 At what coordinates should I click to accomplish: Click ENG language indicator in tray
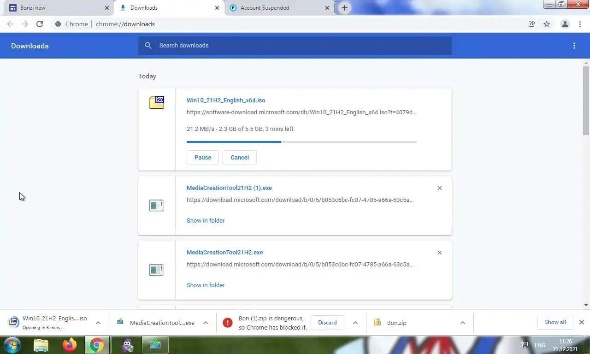[540, 345]
